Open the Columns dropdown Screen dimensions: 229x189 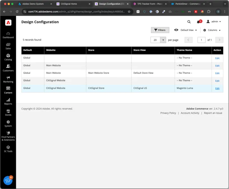click(x=212, y=30)
